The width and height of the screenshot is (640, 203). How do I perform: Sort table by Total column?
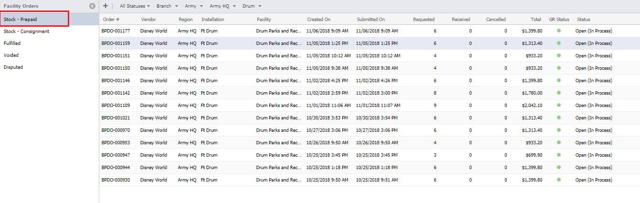535,20
